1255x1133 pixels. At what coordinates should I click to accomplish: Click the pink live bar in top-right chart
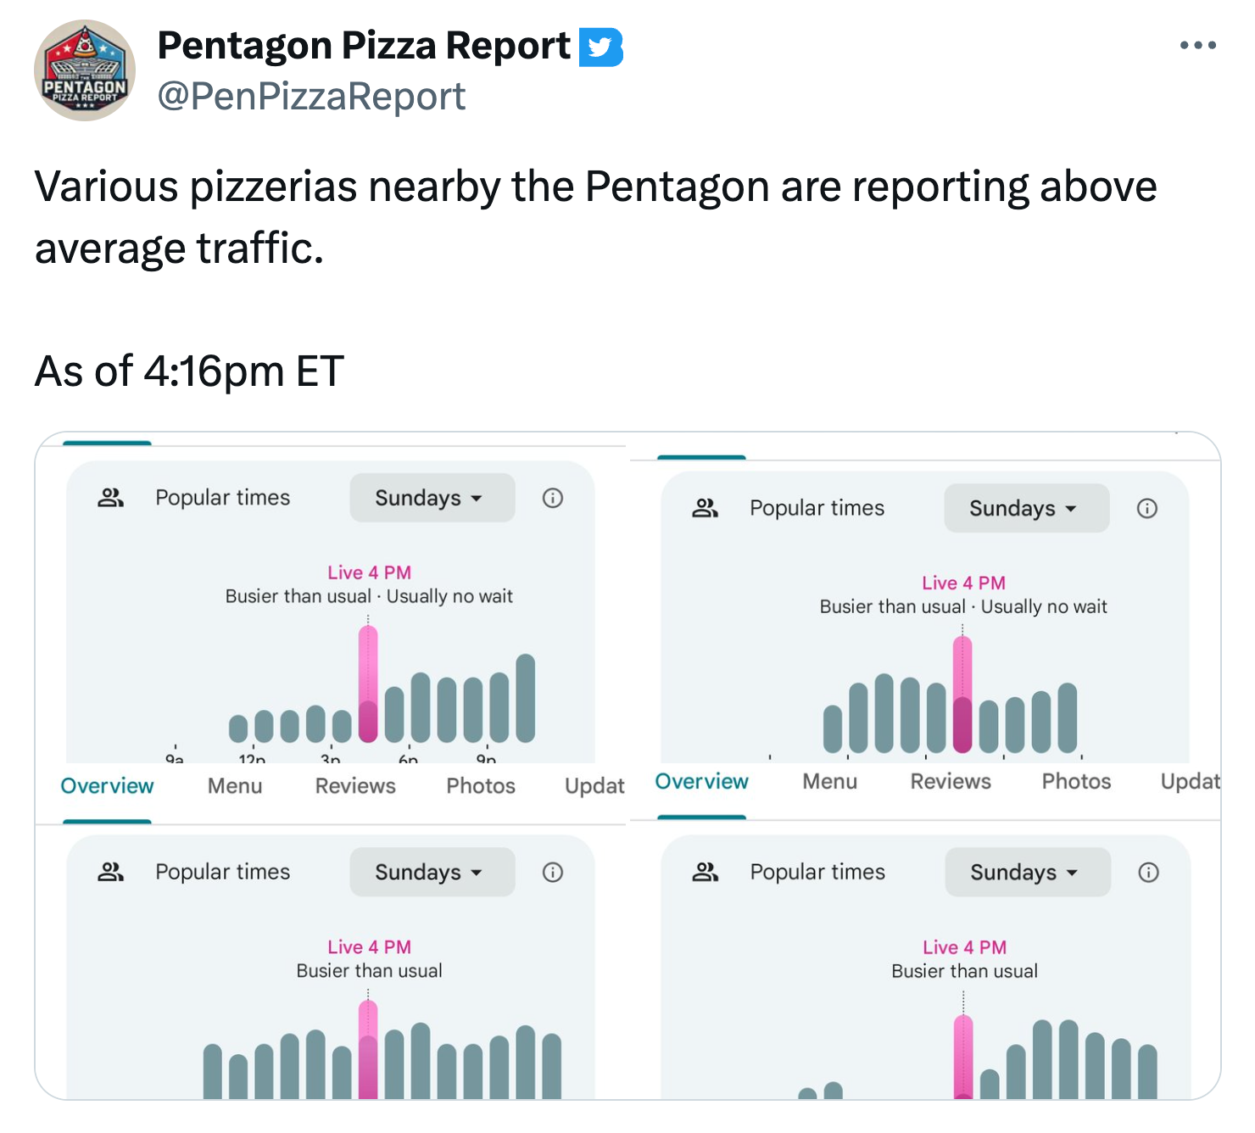pos(962,695)
